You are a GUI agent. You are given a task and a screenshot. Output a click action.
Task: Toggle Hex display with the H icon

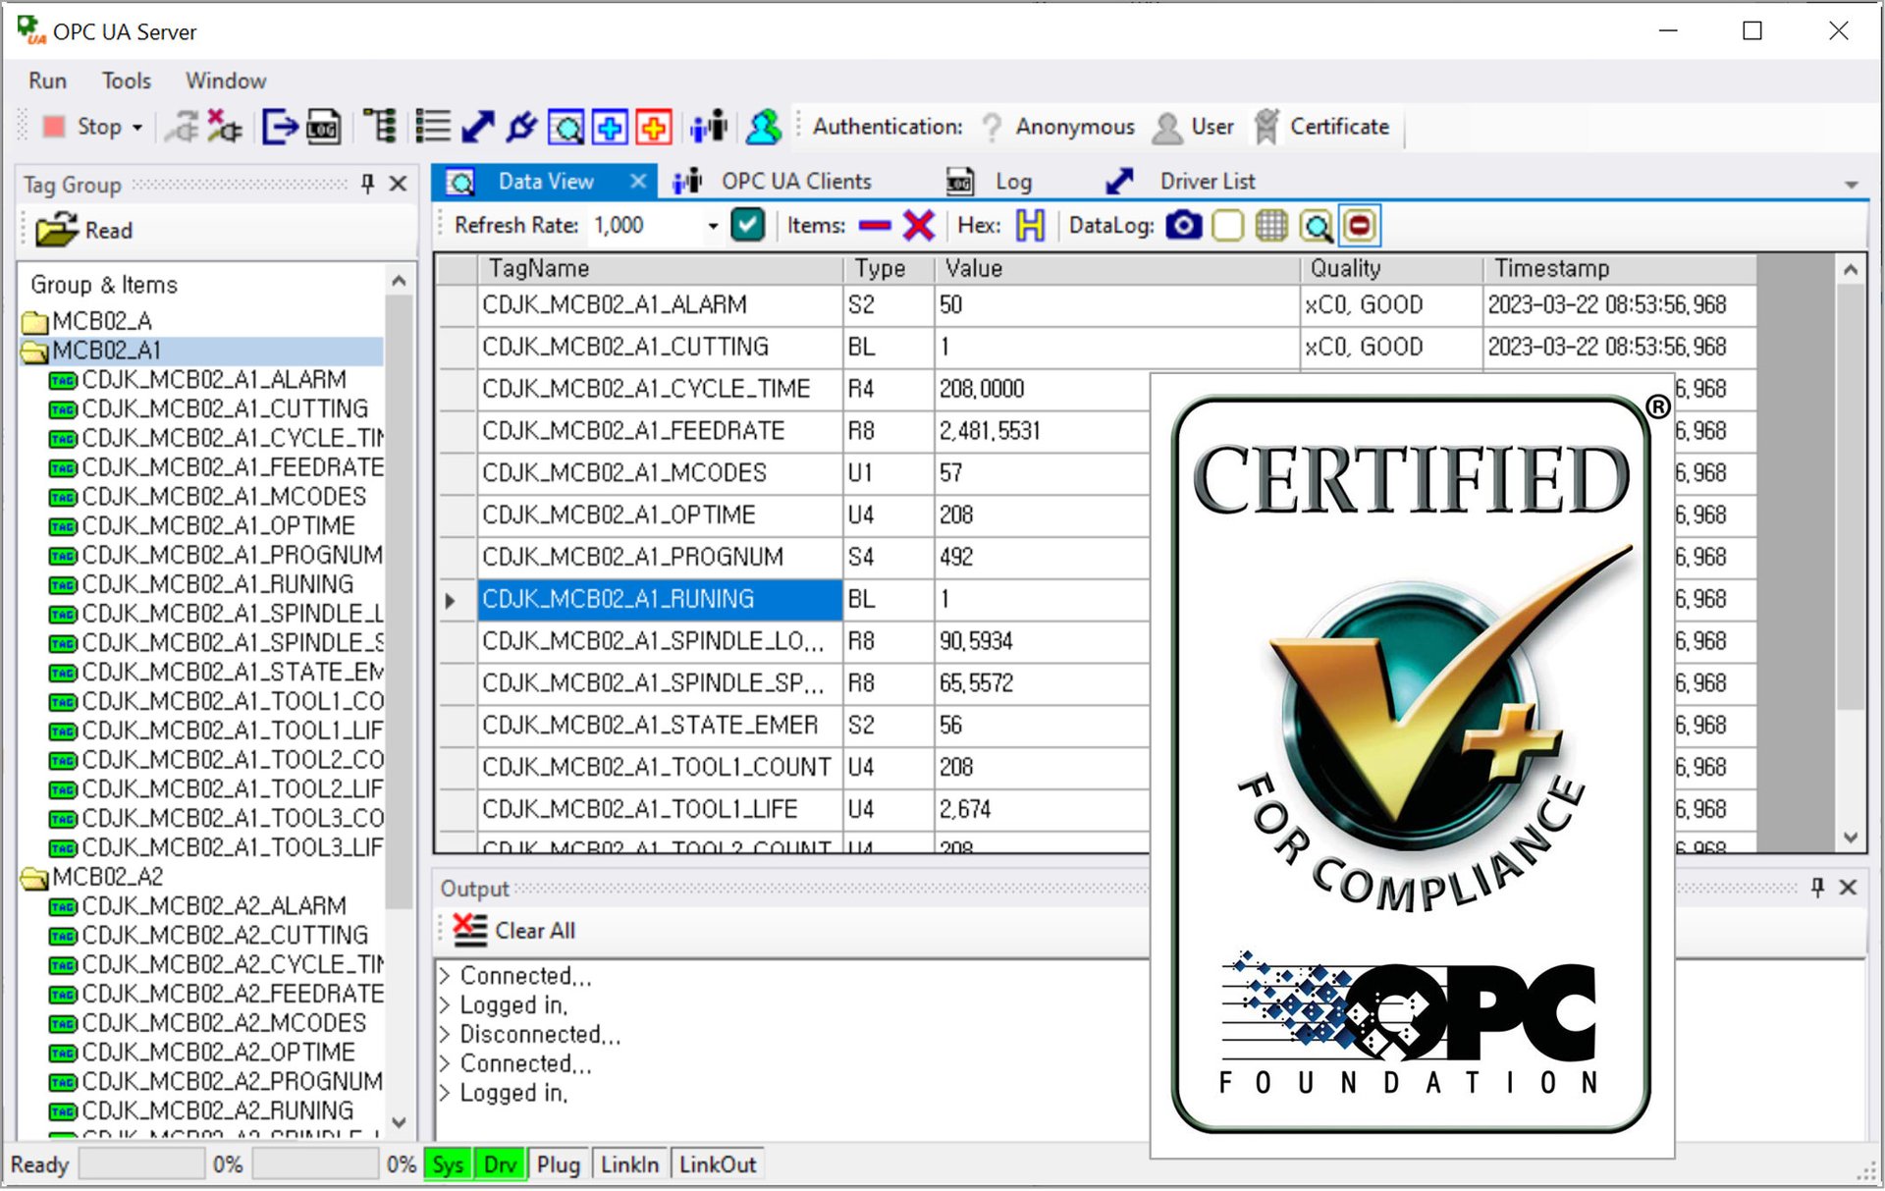1030,226
